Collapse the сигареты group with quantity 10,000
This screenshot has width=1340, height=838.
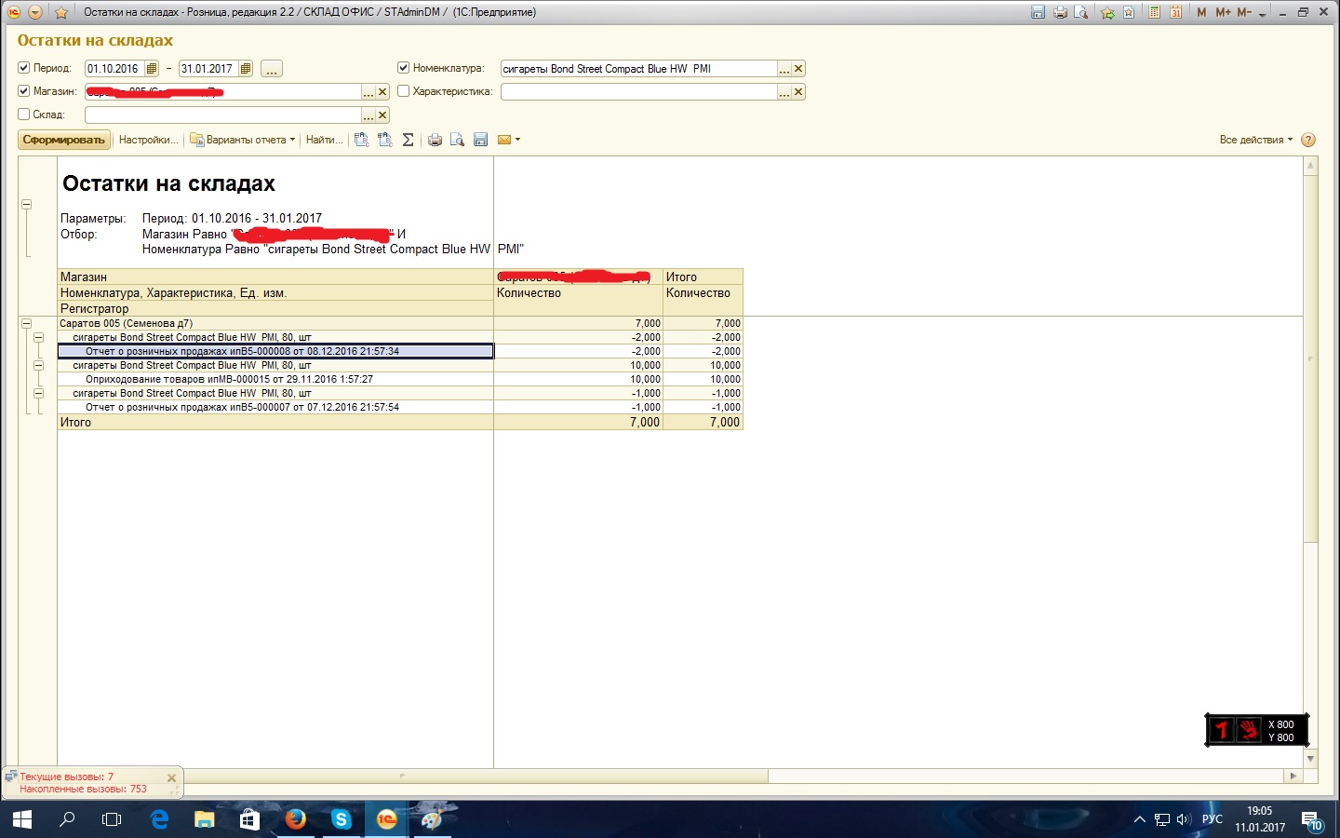click(x=38, y=365)
